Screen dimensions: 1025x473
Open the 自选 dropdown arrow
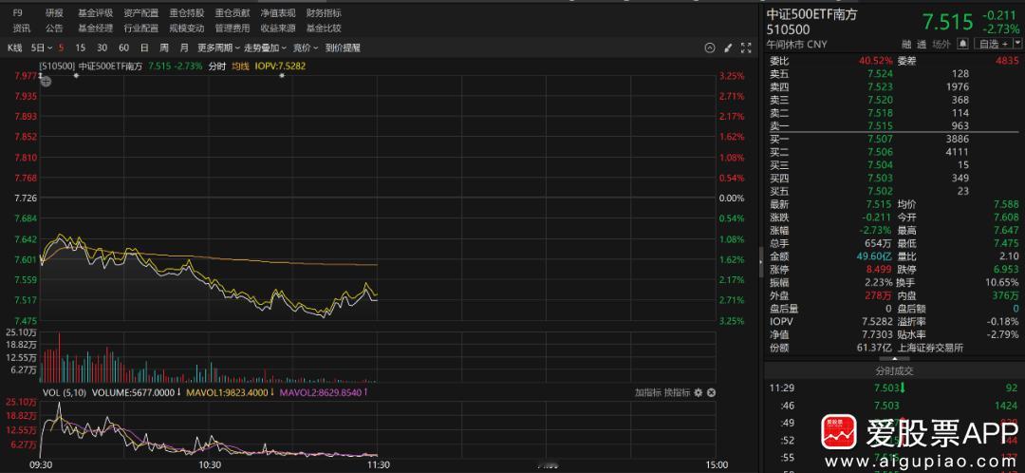1016,44
